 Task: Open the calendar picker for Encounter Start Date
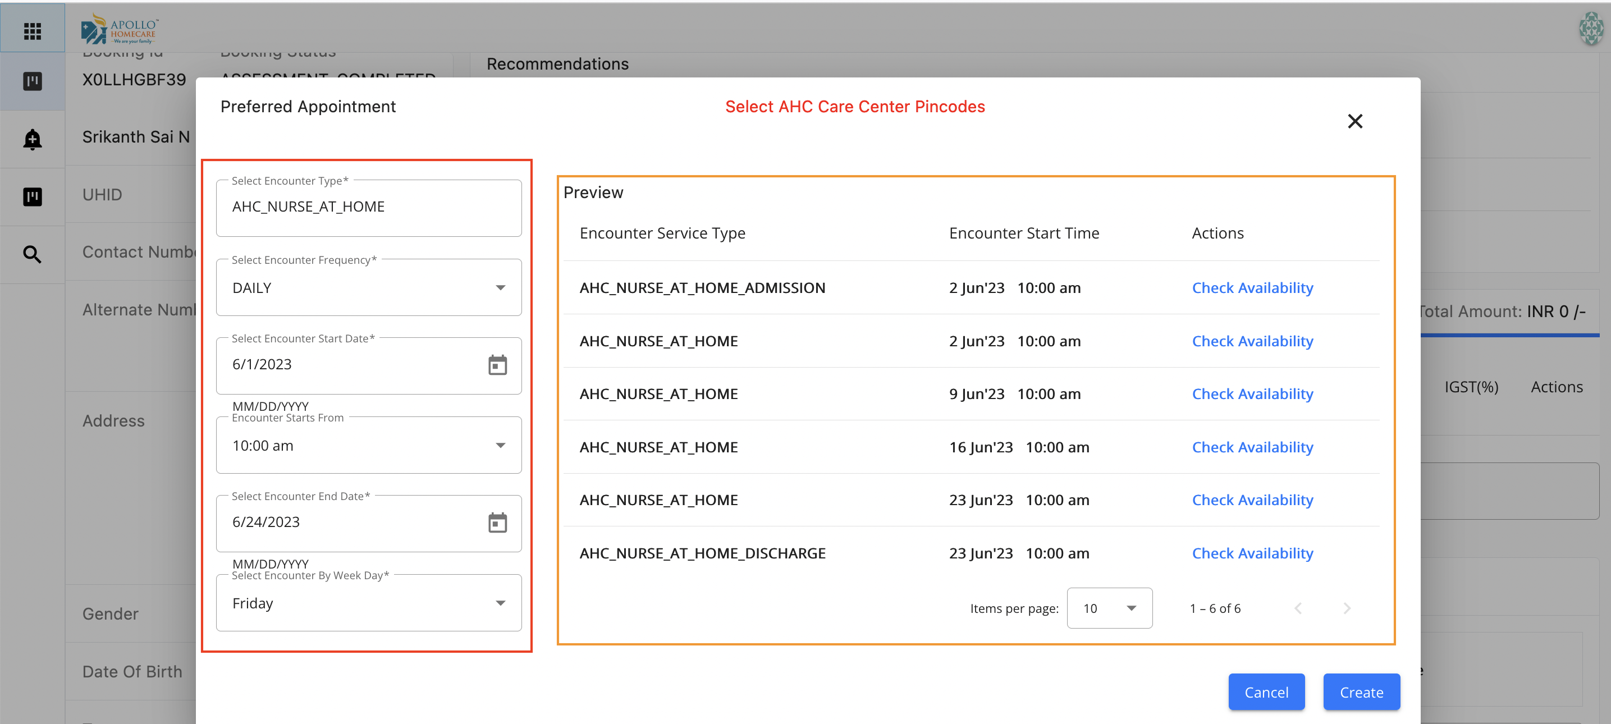[x=497, y=364]
